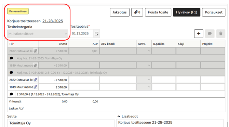Click Lisätiedot text field

point(170,123)
